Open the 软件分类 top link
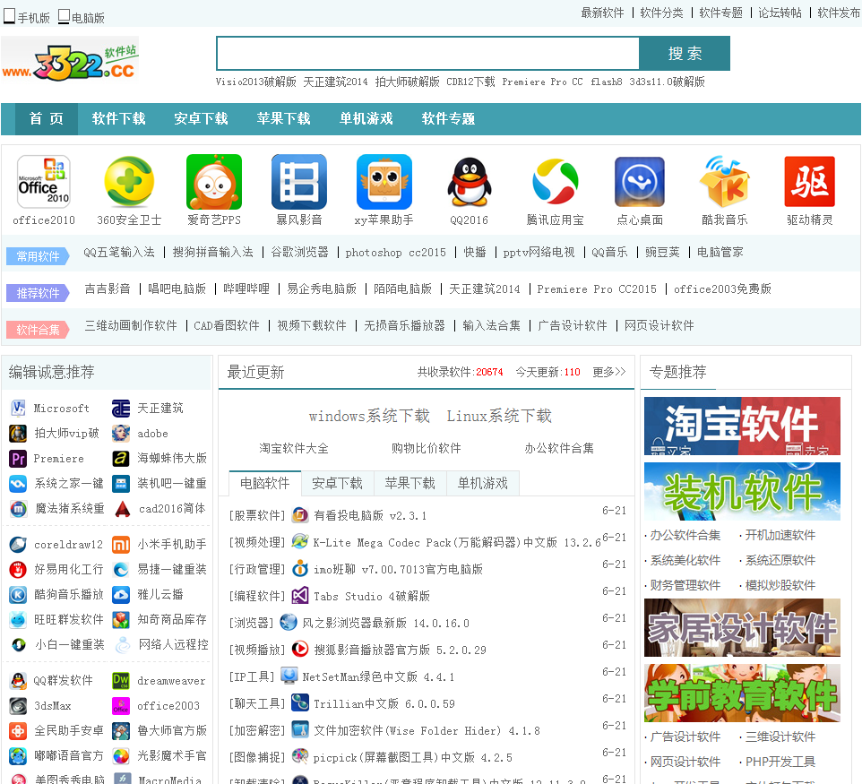The height and width of the screenshot is (784, 862). 662,13
